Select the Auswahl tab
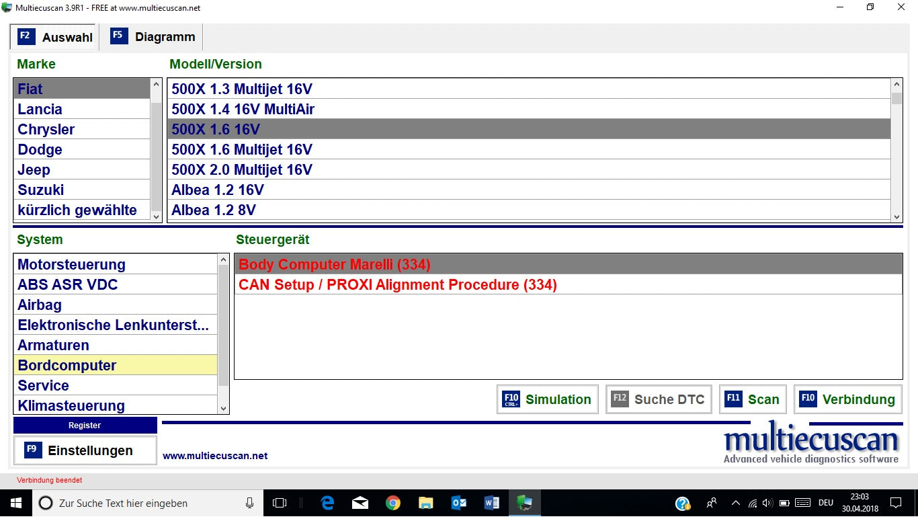This screenshot has height=523, width=918. point(54,37)
